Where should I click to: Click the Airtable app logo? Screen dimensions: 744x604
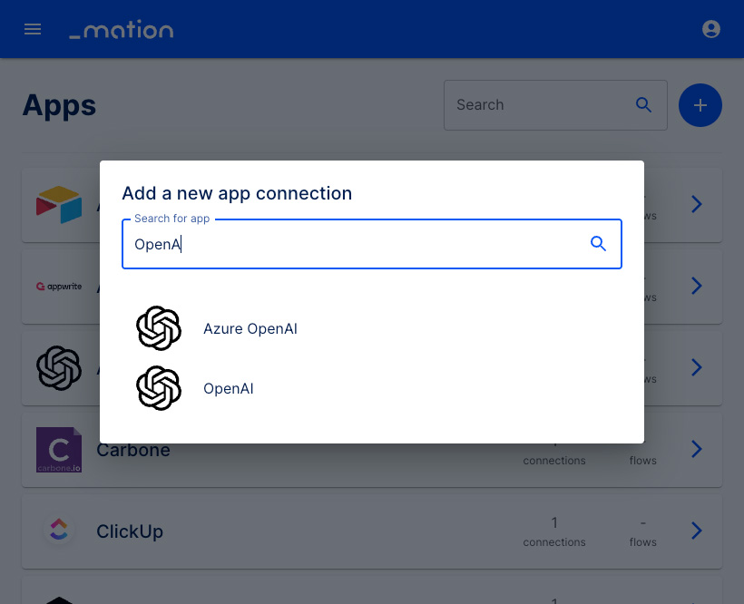coord(59,204)
